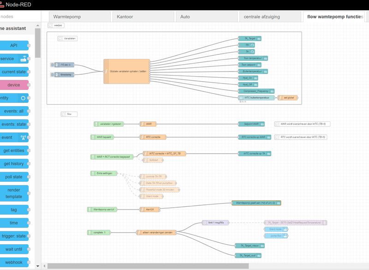Pick the 'get history' palette node
Image resolution: width=369 pixels, height=270 pixels.
14,164
